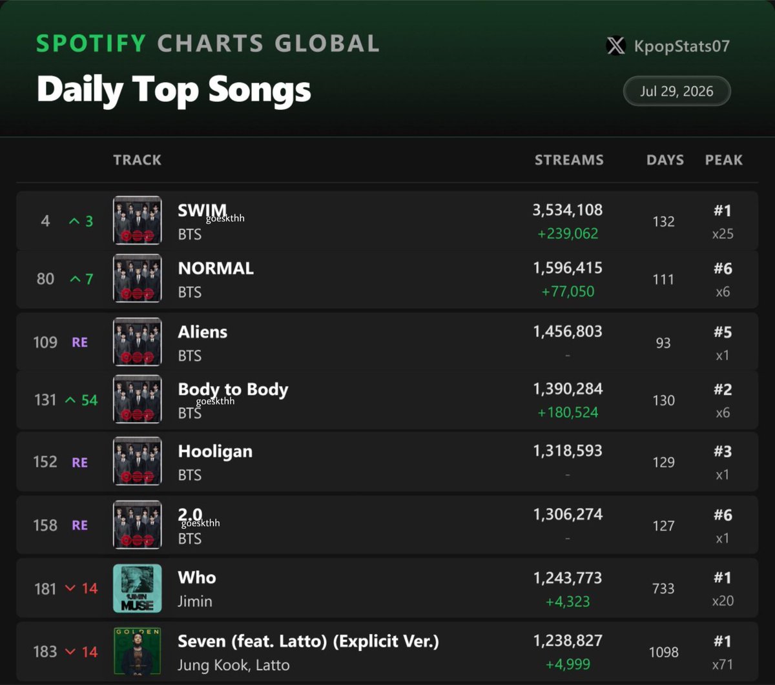Click peak multiplier x25
The height and width of the screenshot is (685, 775).
coord(723,234)
